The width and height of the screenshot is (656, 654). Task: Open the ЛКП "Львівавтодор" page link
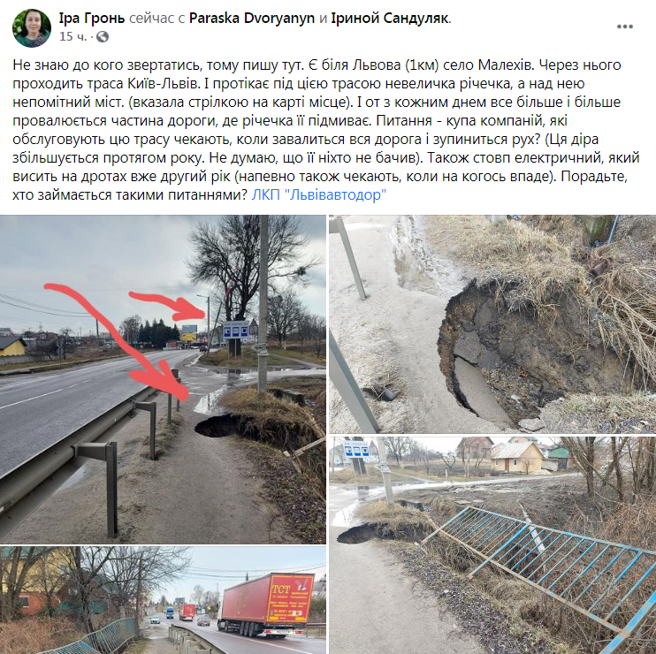point(319,194)
